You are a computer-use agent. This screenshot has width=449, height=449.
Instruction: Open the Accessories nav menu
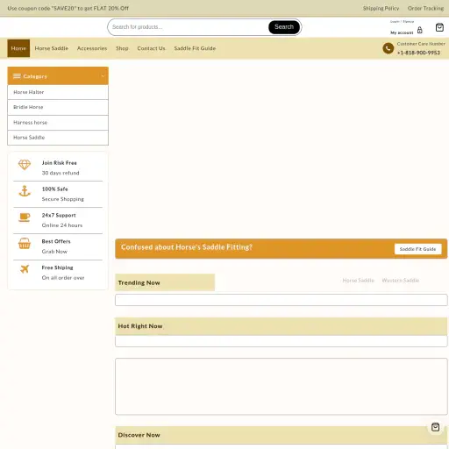click(x=92, y=48)
